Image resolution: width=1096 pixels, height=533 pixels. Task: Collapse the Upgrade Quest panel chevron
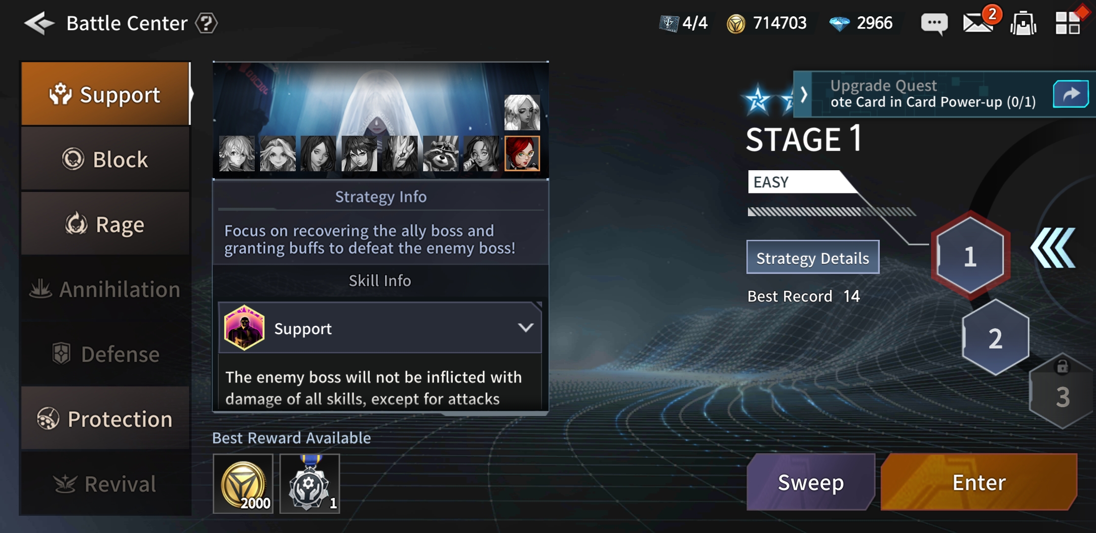pos(803,94)
